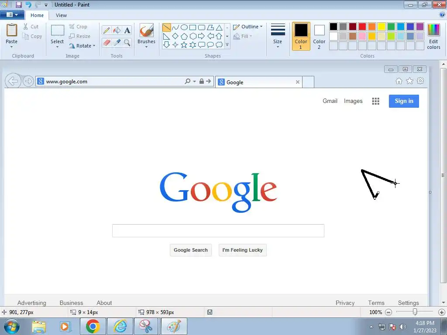Click the Paste clipboard icon
Viewport: 447px width, 335px height.
(x=12, y=31)
